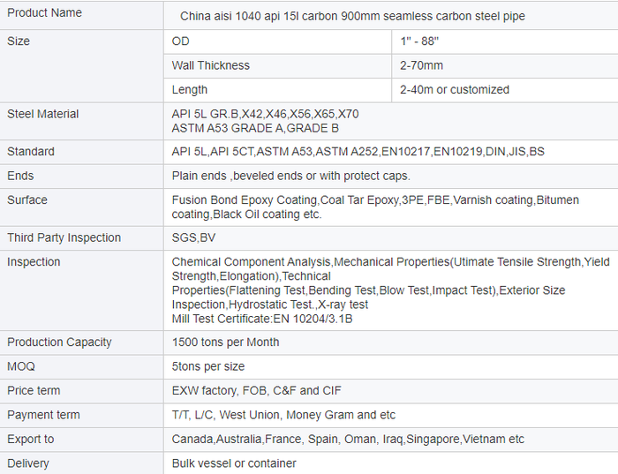The height and width of the screenshot is (474, 618).
Task: Click the Export to countries list
Action: [x=348, y=440]
